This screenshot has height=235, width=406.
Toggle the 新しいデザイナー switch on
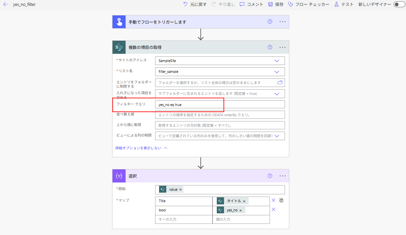click(399, 5)
